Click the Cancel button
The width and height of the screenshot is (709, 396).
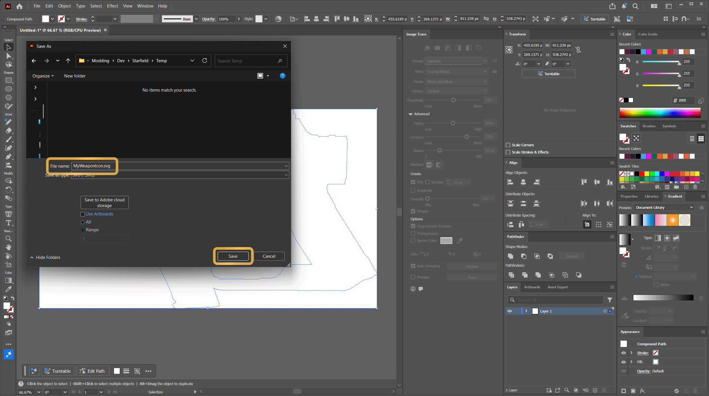click(269, 256)
